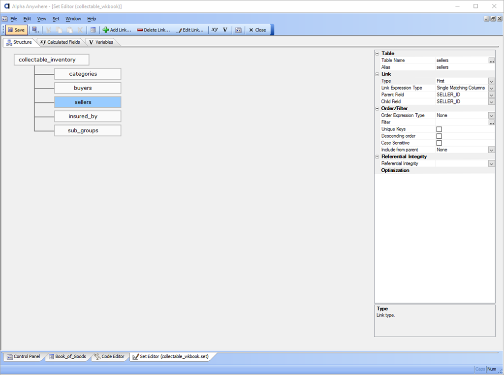Open the Set menu
Image resolution: width=504 pixels, height=375 pixels.
pos(56,19)
